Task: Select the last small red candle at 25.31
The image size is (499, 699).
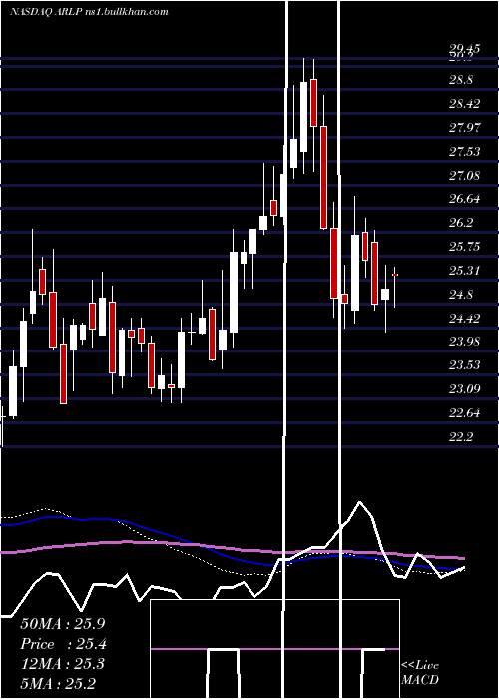Action: click(395, 275)
